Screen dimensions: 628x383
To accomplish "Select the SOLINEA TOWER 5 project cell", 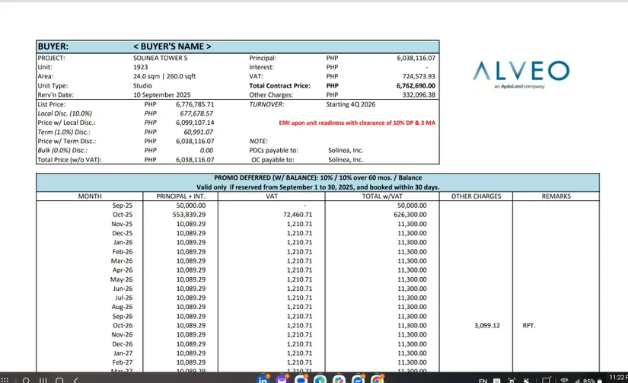I will pyautogui.click(x=162, y=58).
